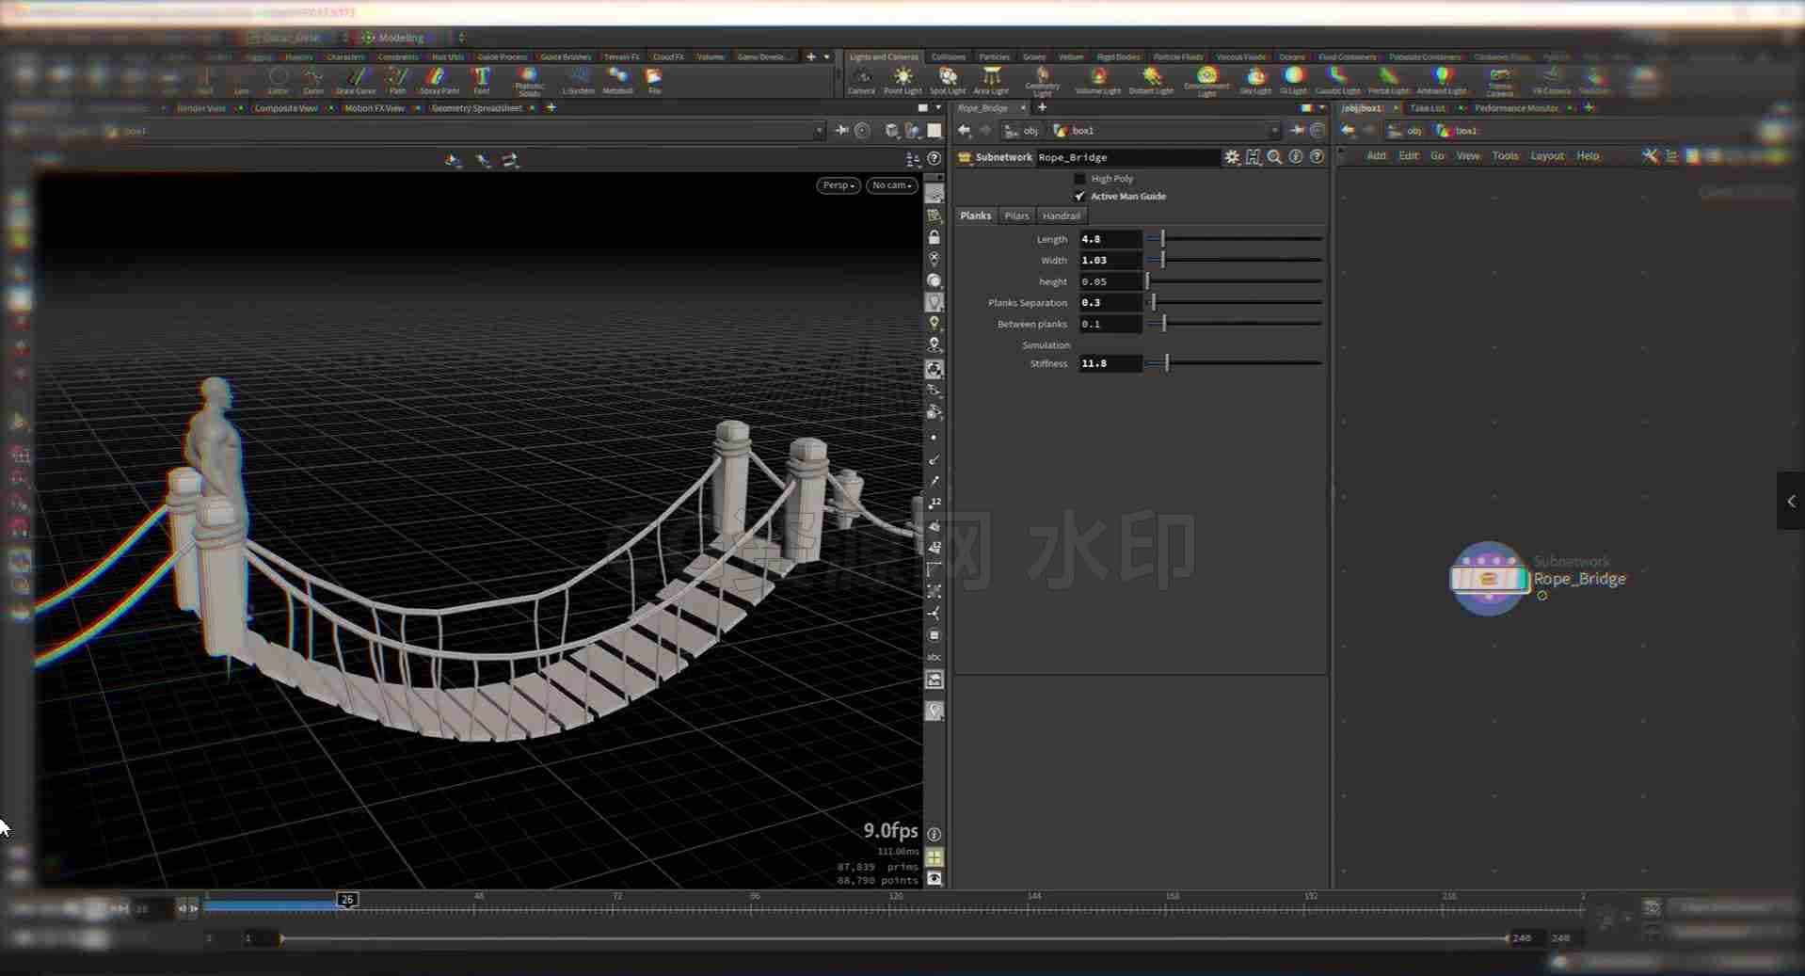Add a Spot Light from shelf

point(948,80)
